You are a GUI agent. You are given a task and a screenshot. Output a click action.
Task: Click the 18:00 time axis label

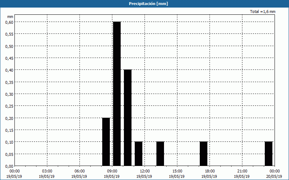pyautogui.click(x=210, y=171)
